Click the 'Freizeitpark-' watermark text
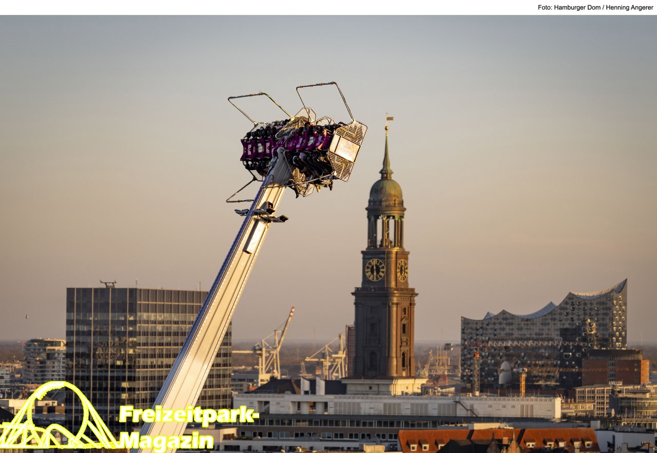 tap(188, 415)
